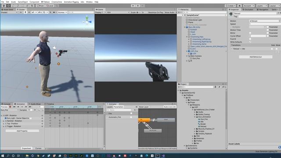Click the Reload state icon in Inspector
This screenshot has height=158, width=281.
pos(231,14)
